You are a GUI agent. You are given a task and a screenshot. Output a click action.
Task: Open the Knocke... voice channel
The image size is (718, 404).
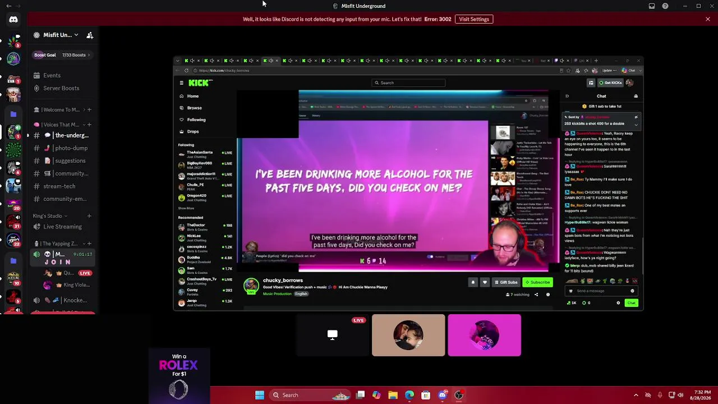click(x=62, y=300)
